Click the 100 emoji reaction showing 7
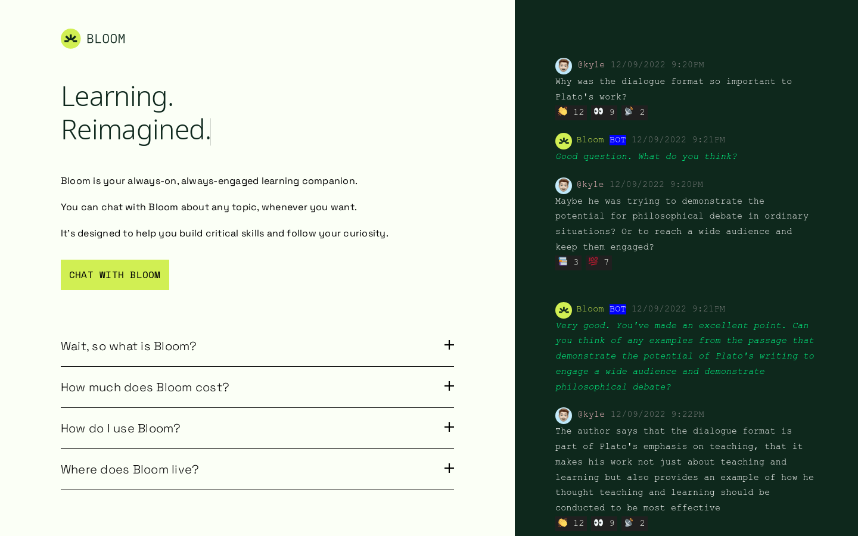This screenshot has width=858, height=536. pos(598,262)
